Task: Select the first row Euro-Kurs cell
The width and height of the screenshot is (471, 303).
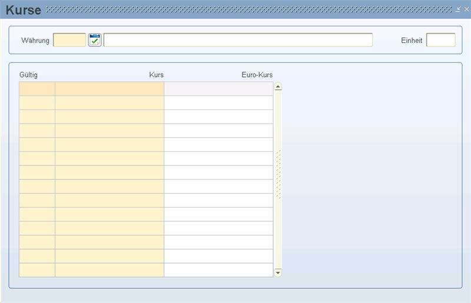Action: pos(218,89)
